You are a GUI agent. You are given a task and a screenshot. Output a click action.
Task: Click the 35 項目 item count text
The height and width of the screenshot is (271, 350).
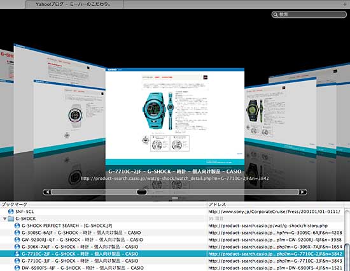216,219
